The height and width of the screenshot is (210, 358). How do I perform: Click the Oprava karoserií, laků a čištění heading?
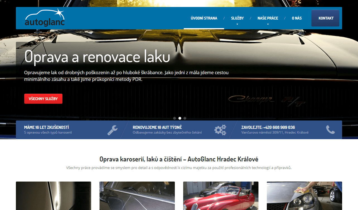[x=179, y=159]
